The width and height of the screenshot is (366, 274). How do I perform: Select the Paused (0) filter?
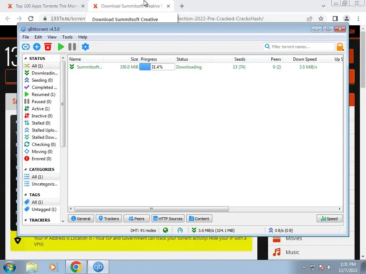pyautogui.click(x=41, y=102)
